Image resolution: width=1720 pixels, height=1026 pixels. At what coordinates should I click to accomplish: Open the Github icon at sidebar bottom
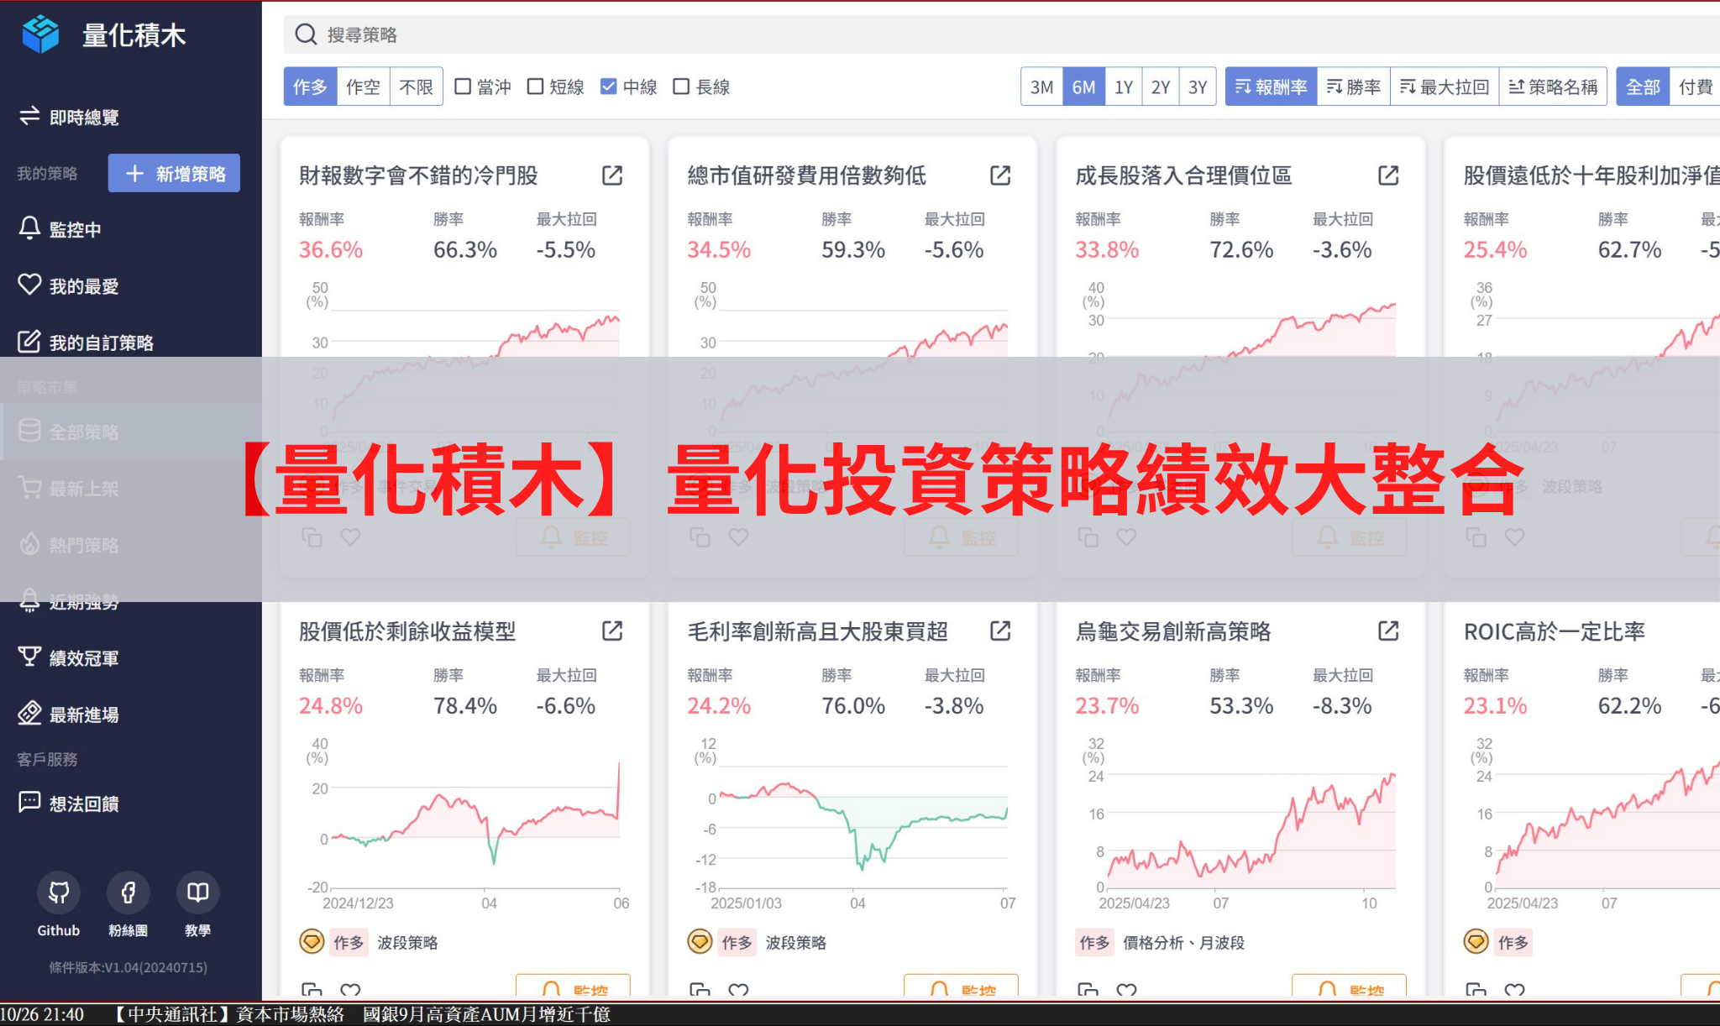58,893
